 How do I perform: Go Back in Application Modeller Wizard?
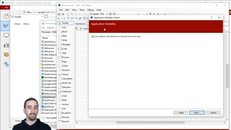(x=181, y=113)
